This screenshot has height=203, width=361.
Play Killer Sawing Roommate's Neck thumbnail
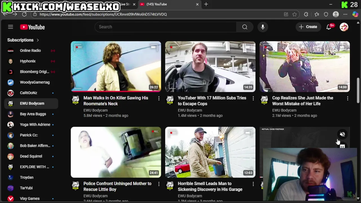click(116, 67)
